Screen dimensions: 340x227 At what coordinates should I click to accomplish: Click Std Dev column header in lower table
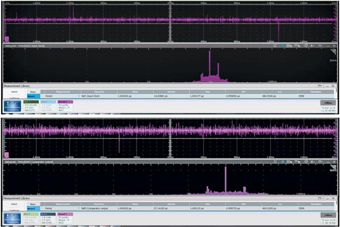click(171, 205)
